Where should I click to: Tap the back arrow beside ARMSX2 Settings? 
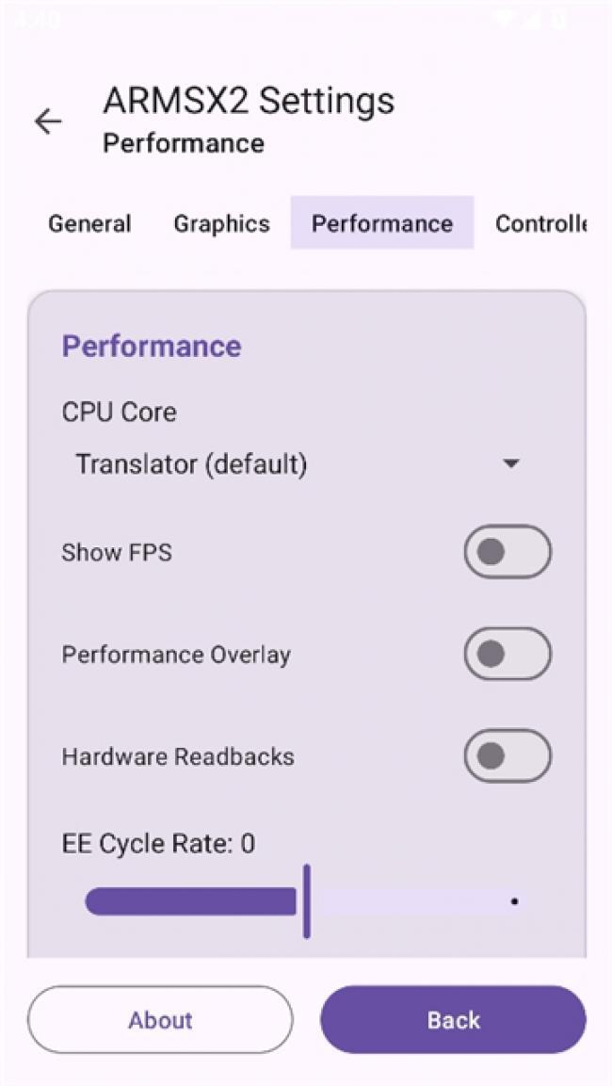(48, 122)
